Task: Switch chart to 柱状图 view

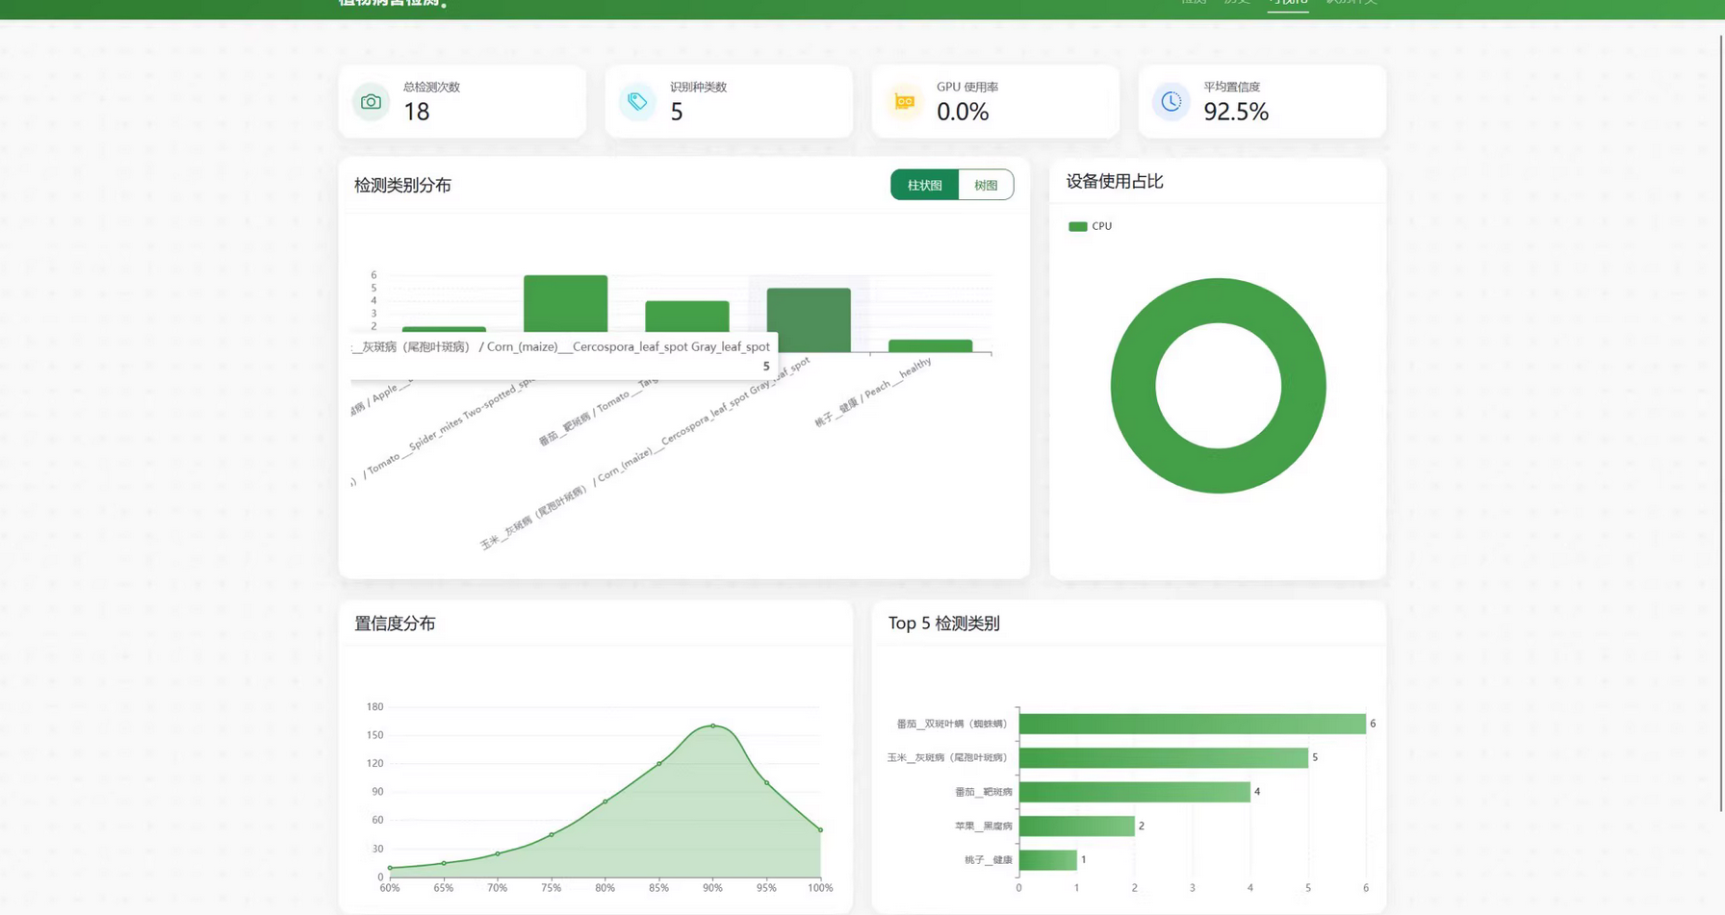Action: pos(924,185)
